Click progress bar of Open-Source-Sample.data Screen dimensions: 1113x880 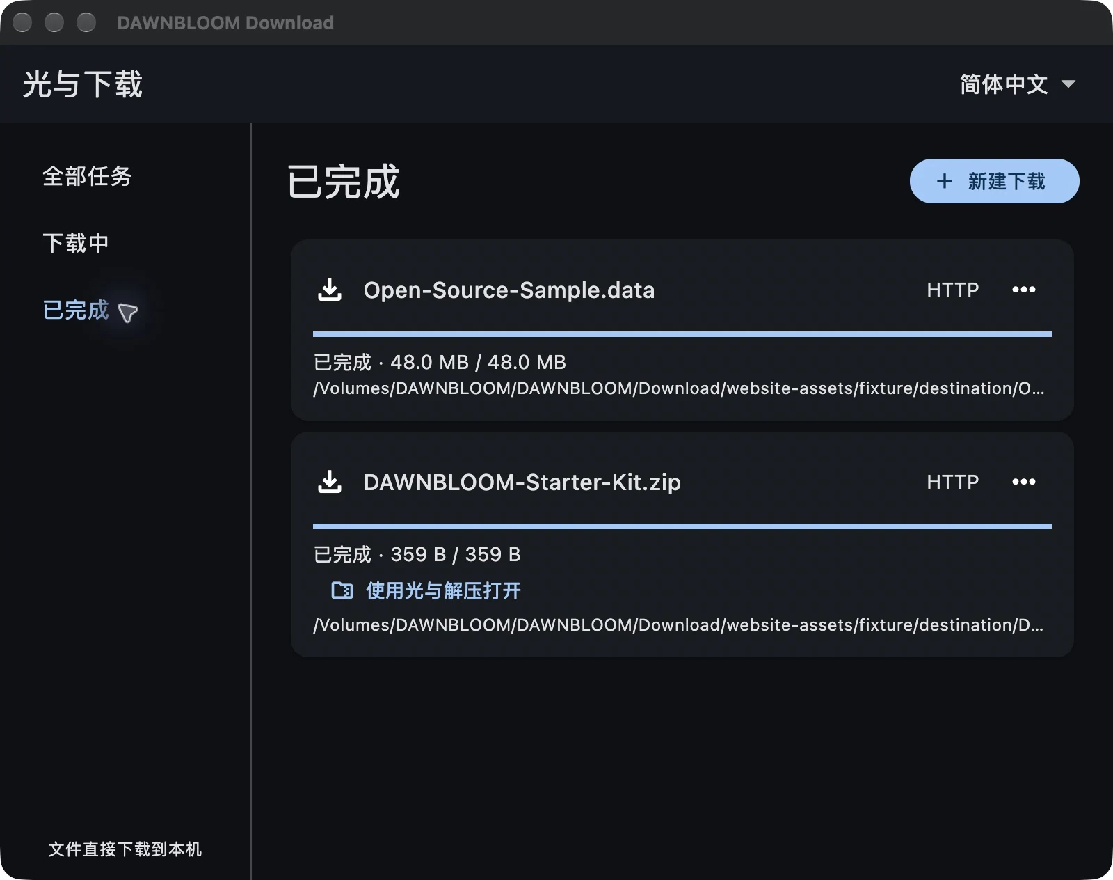click(x=682, y=334)
